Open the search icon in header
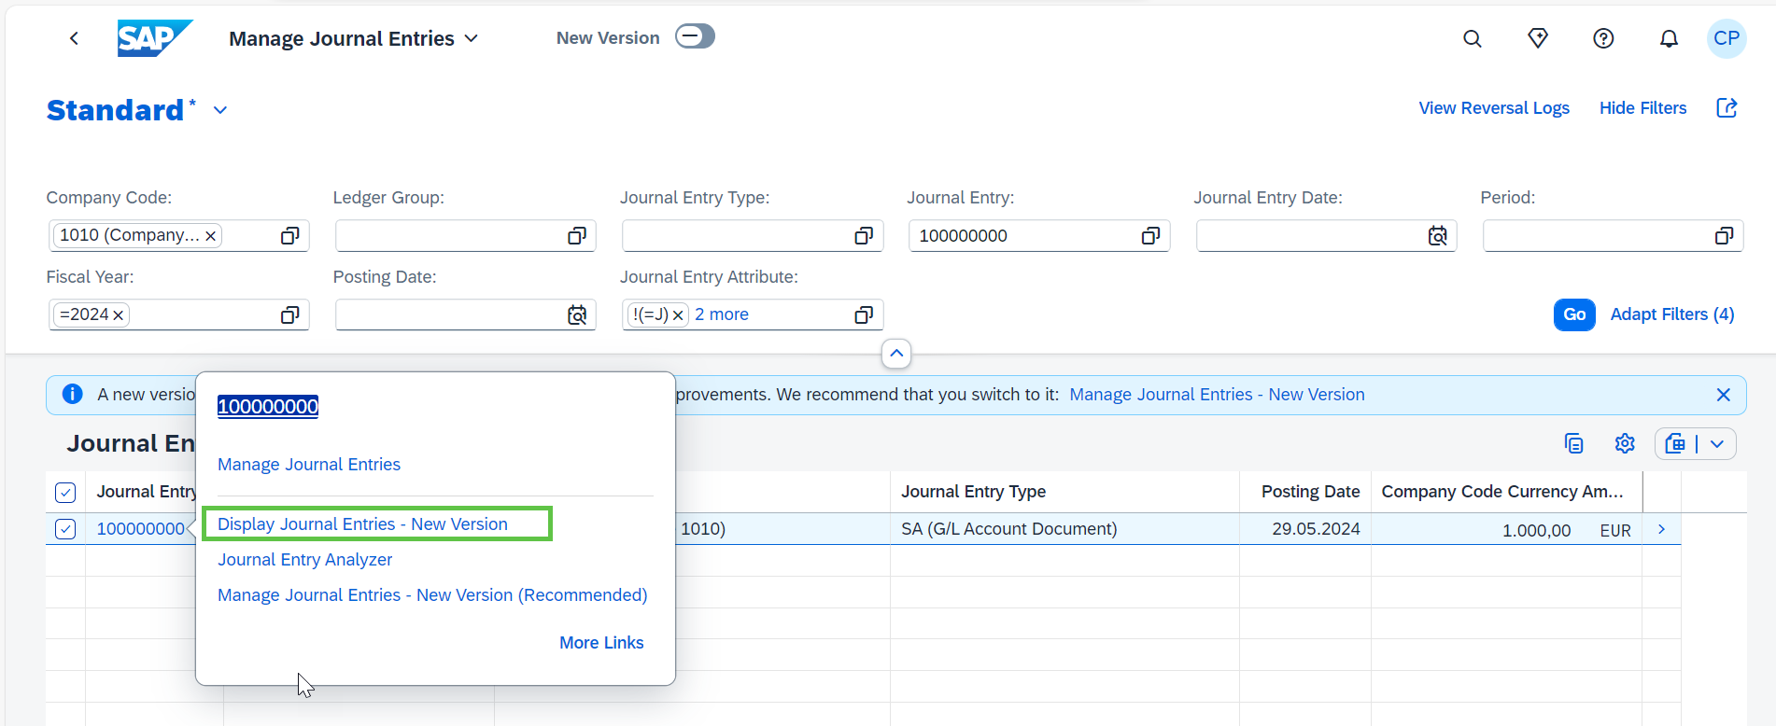This screenshot has width=1776, height=726. click(x=1473, y=38)
